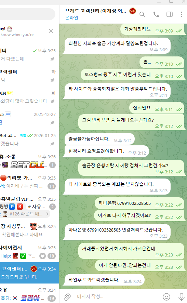Attach a file with paperclip icon
This screenshot has height=303, width=187.
67,297
